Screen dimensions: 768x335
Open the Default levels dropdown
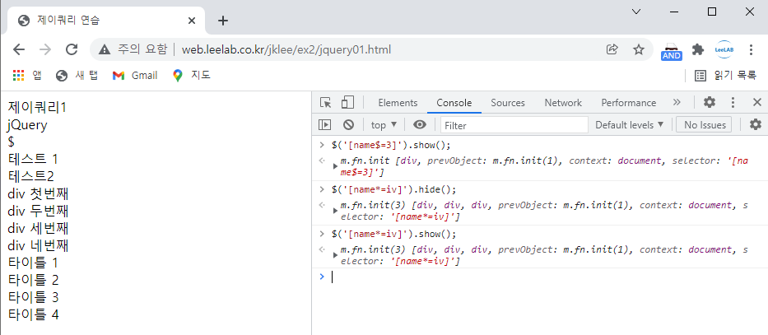(x=630, y=125)
